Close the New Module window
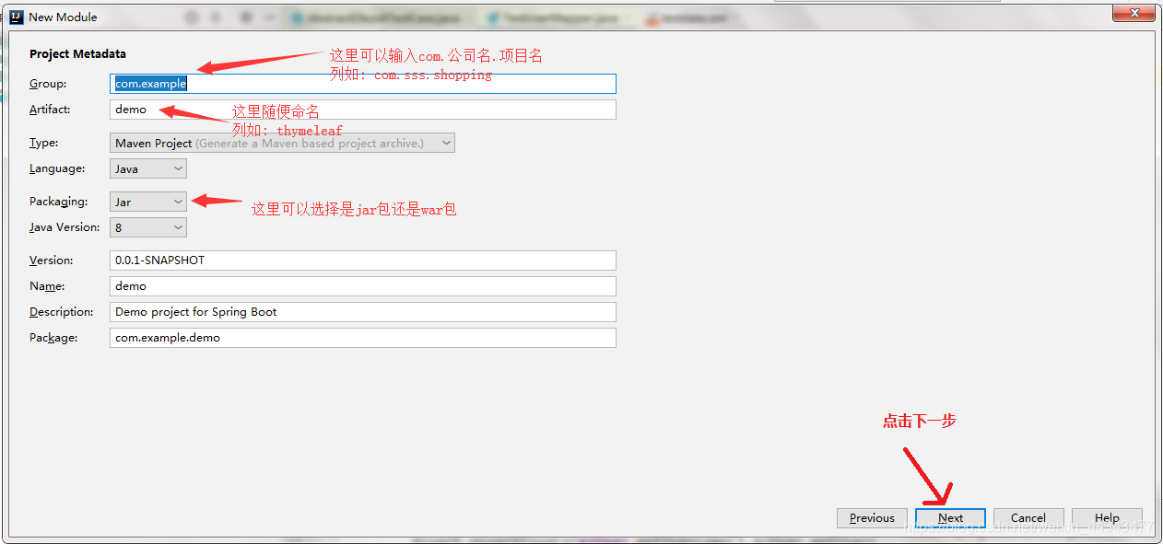Image resolution: width=1163 pixels, height=544 pixels. [x=1134, y=12]
